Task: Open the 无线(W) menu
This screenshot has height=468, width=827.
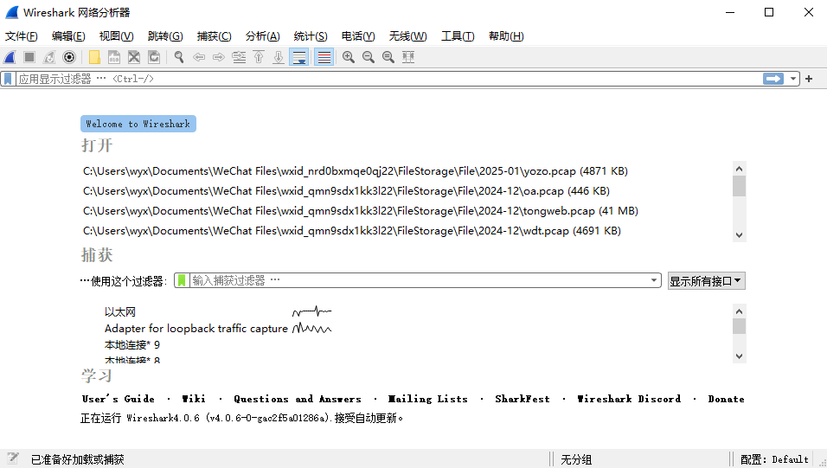Action: (408, 35)
